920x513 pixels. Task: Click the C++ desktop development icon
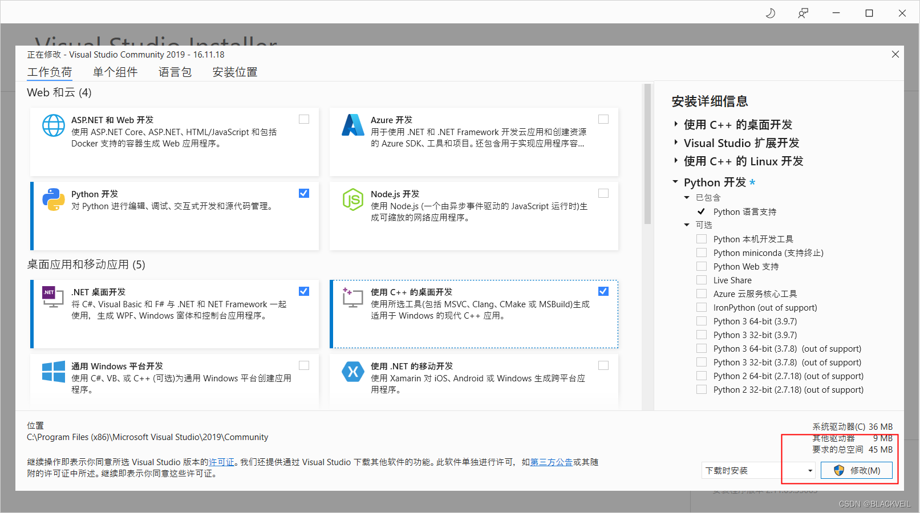[353, 297]
